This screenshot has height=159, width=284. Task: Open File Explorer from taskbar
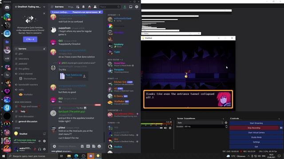tap(69, 156)
